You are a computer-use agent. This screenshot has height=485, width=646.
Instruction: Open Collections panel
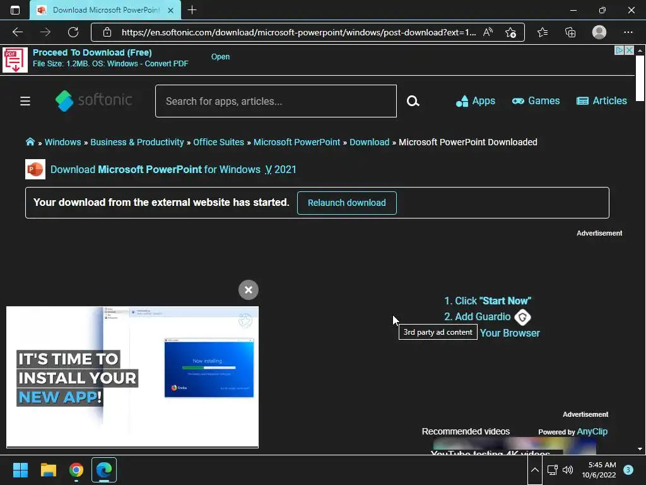pyautogui.click(x=570, y=32)
